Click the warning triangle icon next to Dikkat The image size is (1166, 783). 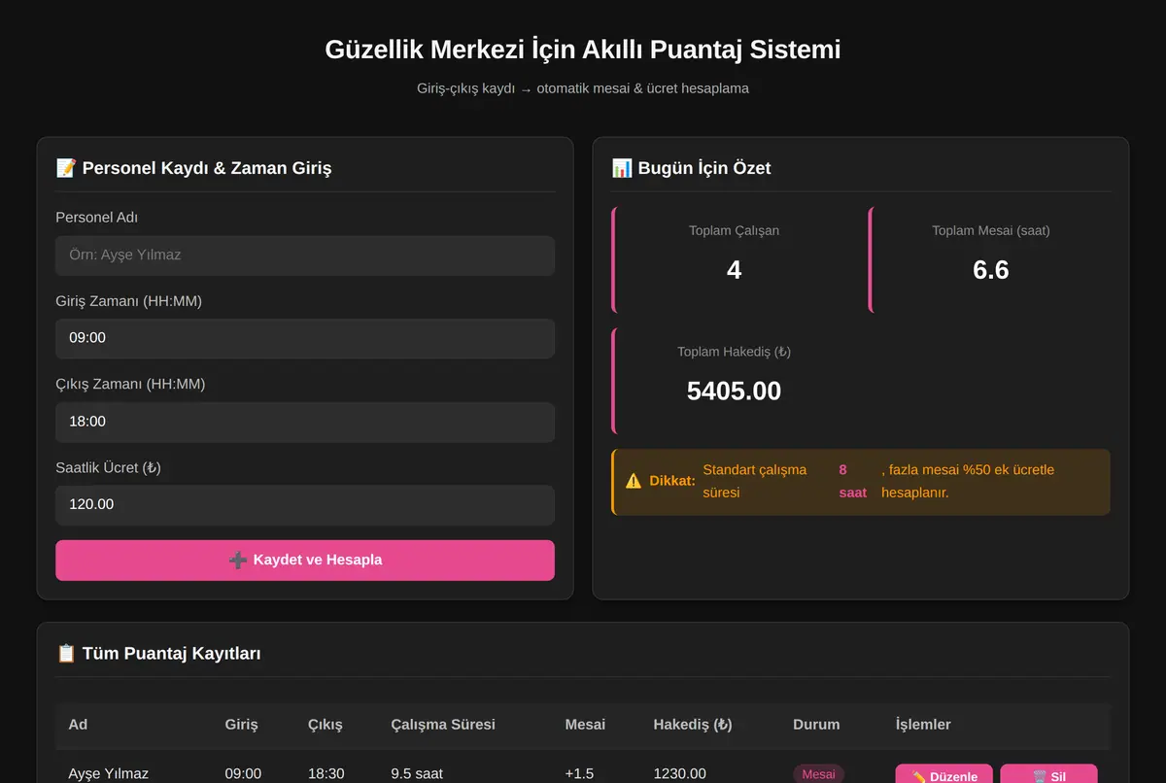pyautogui.click(x=634, y=481)
